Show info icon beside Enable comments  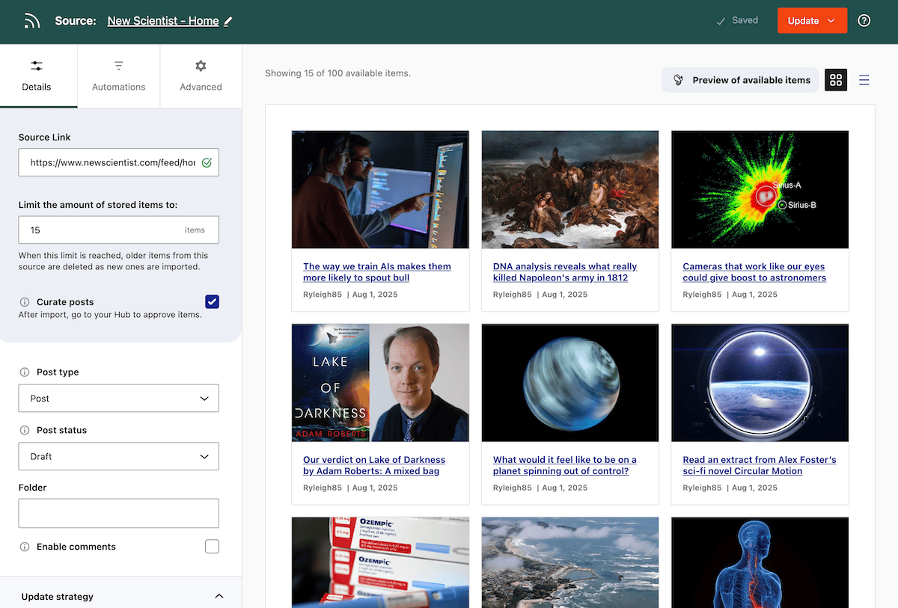point(25,547)
